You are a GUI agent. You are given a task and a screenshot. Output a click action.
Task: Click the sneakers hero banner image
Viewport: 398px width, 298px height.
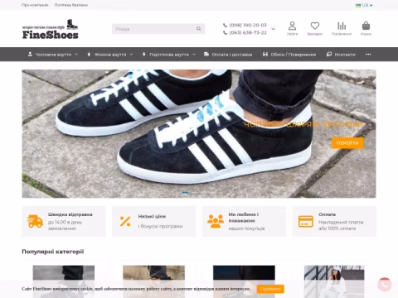point(199,133)
